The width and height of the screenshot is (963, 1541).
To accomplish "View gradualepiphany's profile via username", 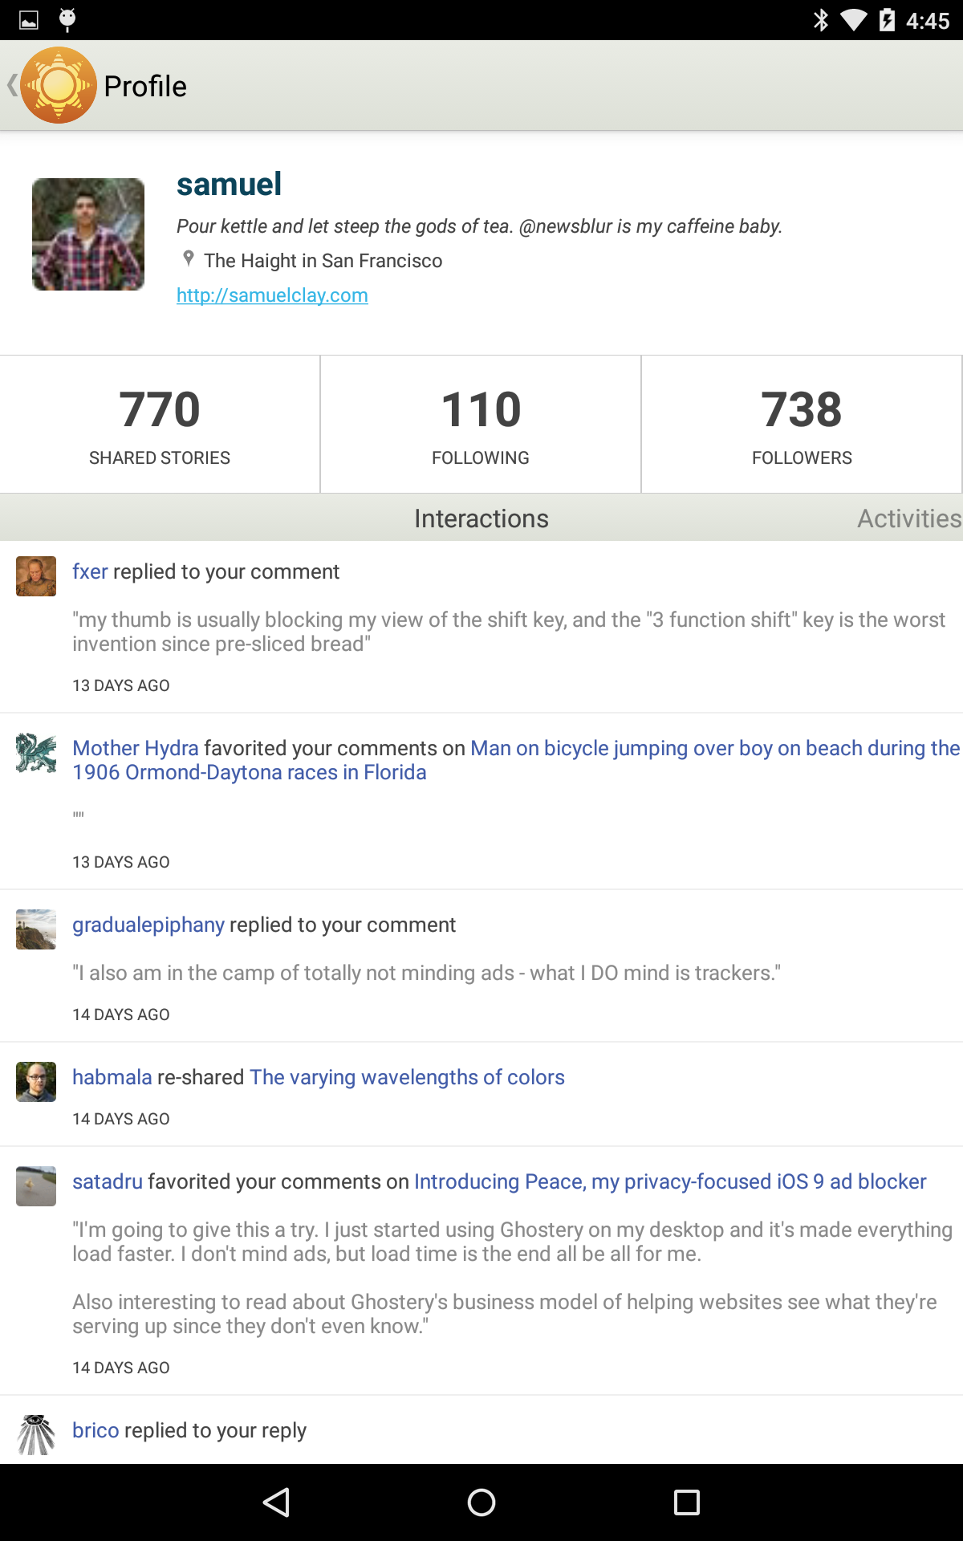I will [x=148, y=925].
